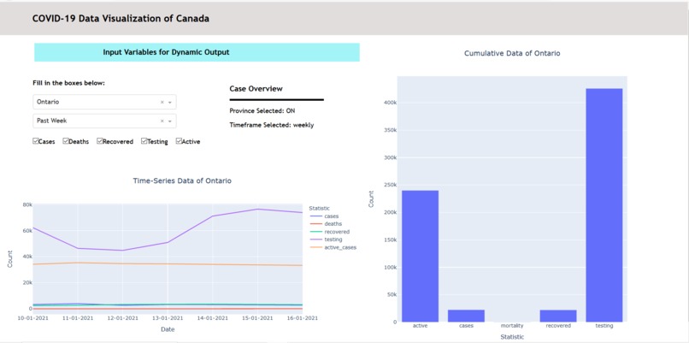This screenshot has height=343, width=689.
Task: Toggle recovered series in the legend
Action: coord(329,232)
